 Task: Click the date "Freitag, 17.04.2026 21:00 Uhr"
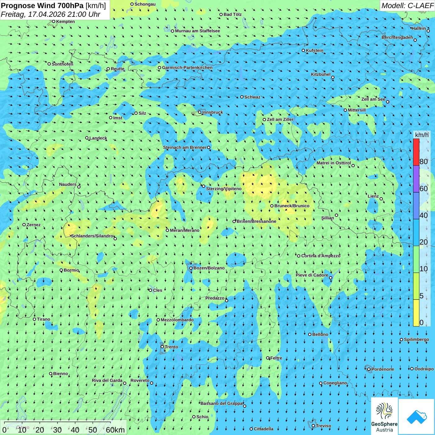[x=51, y=14]
